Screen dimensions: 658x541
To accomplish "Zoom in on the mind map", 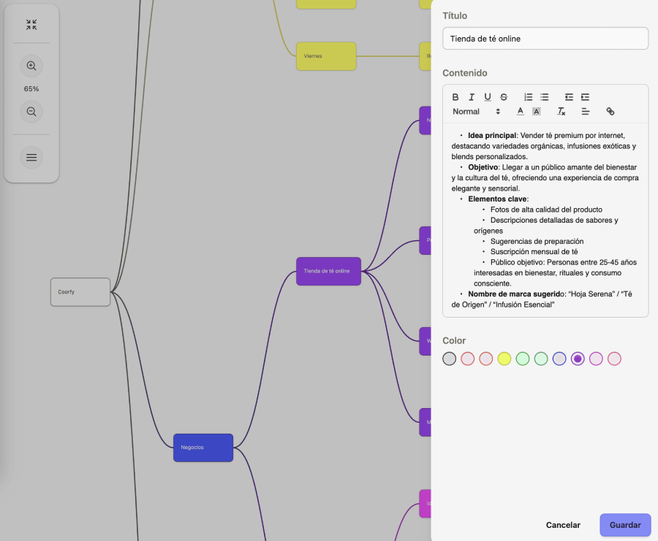I will pos(31,66).
